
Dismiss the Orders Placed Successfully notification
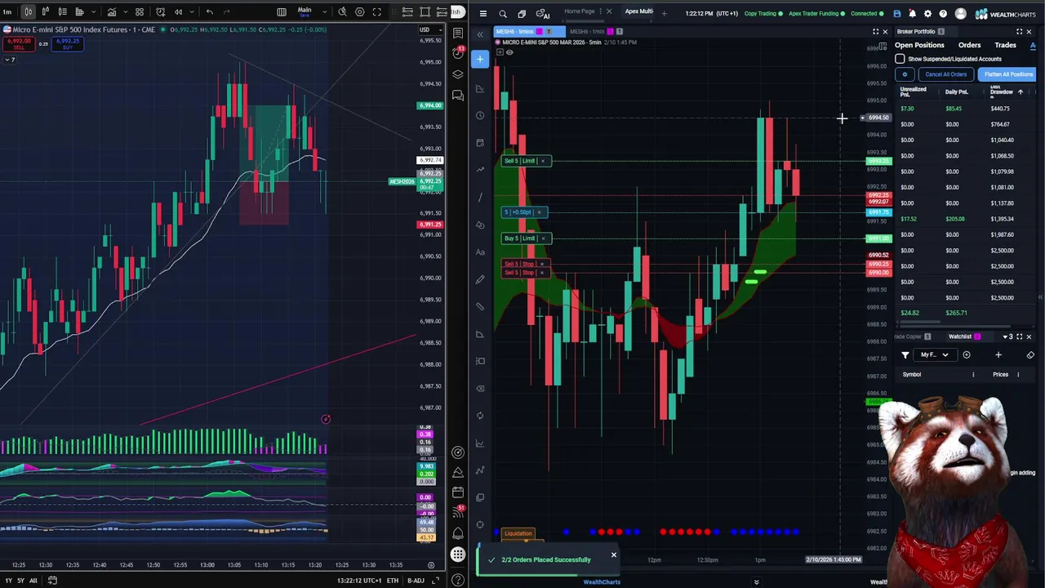pyautogui.click(x=613, y=555)
